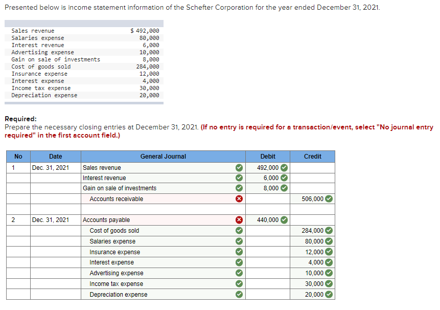Click the 492,000 debit amount
Viewport: 440px width, 310px height.
click(x=268, y=168)
